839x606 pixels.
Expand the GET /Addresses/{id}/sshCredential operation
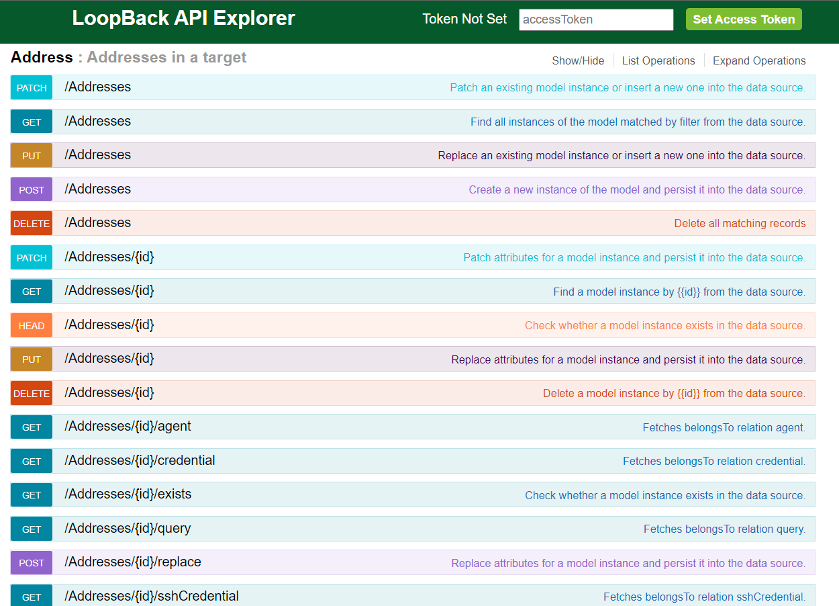click(151, 596)
